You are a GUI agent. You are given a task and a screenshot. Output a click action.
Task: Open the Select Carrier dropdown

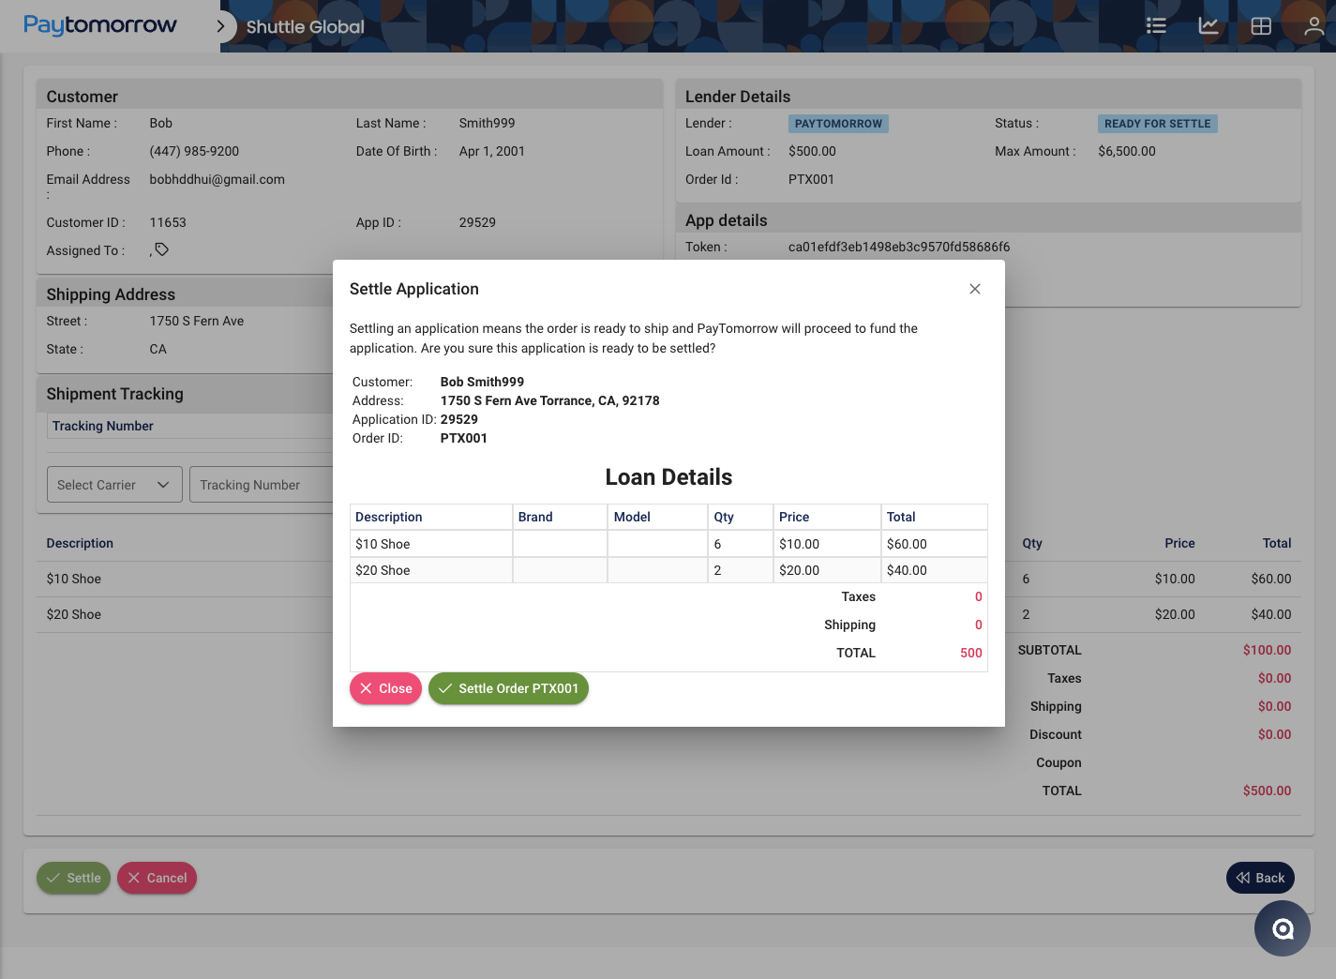[x=114, y=485]
